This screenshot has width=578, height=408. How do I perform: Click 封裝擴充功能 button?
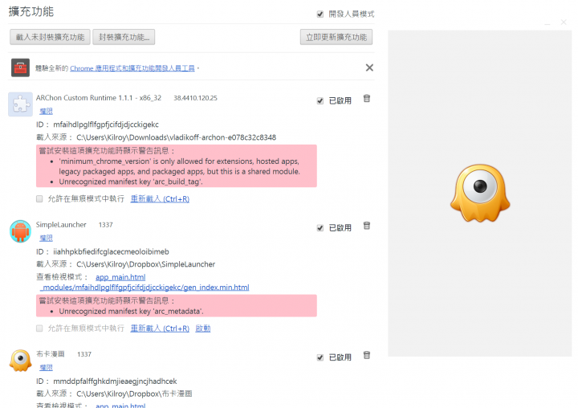[124, 37]
